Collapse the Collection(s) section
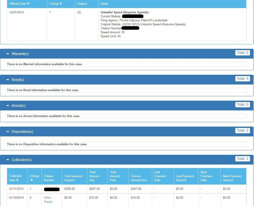 coord(8,160)
